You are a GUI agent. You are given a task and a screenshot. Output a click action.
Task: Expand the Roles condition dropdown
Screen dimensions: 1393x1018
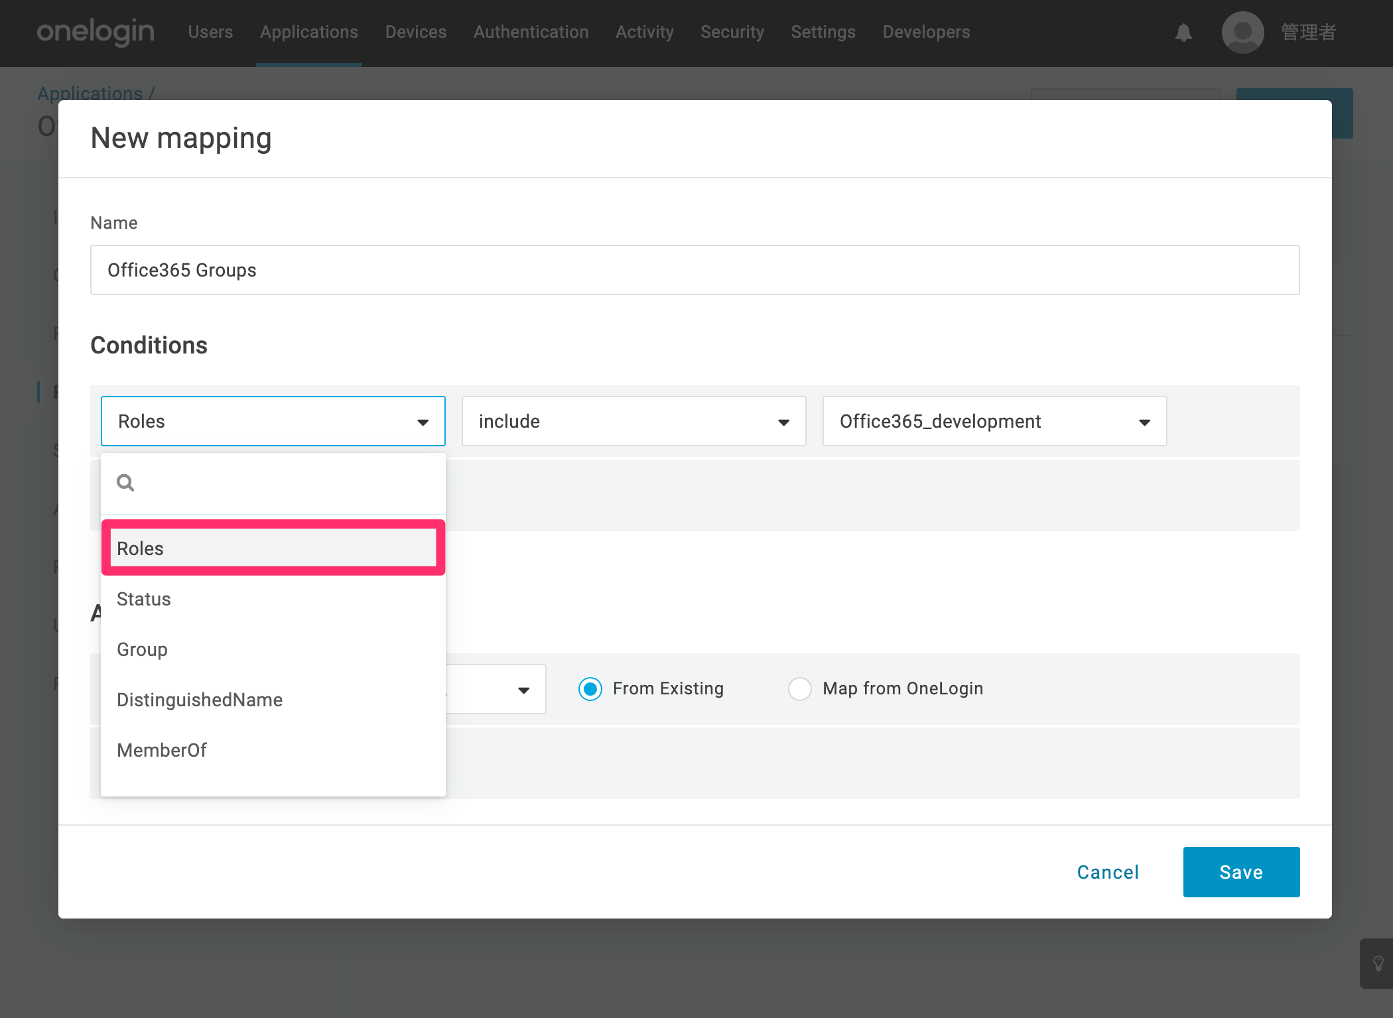273,421
